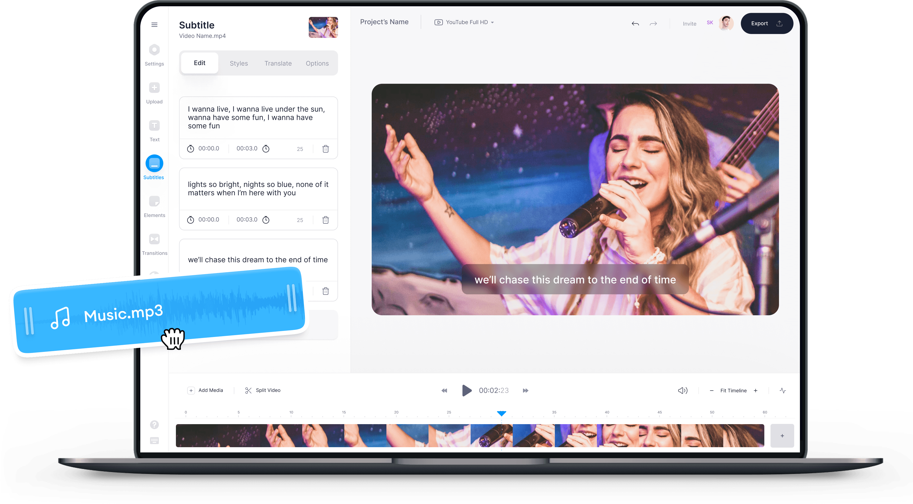
Task: Open the hamburger menu at top left
Action: [154, 24]
